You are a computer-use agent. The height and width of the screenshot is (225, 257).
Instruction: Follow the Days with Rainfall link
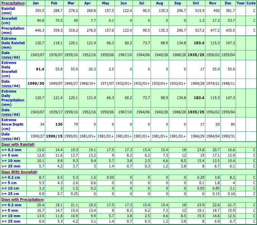pos(18,144)
